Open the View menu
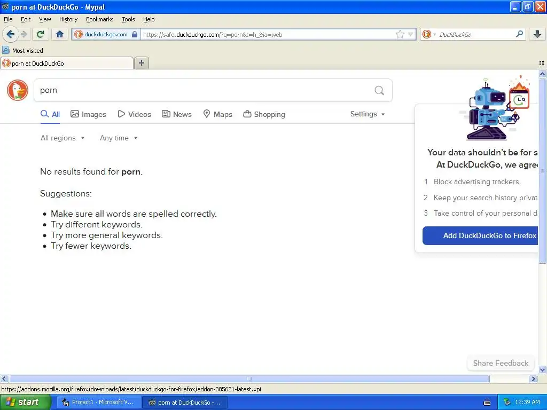 45,19
